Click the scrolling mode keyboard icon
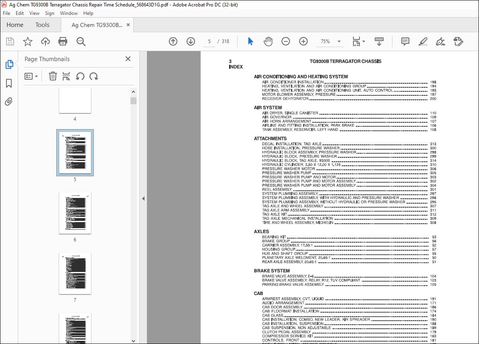Screen dimensions: 479x344 click(379, 41)
